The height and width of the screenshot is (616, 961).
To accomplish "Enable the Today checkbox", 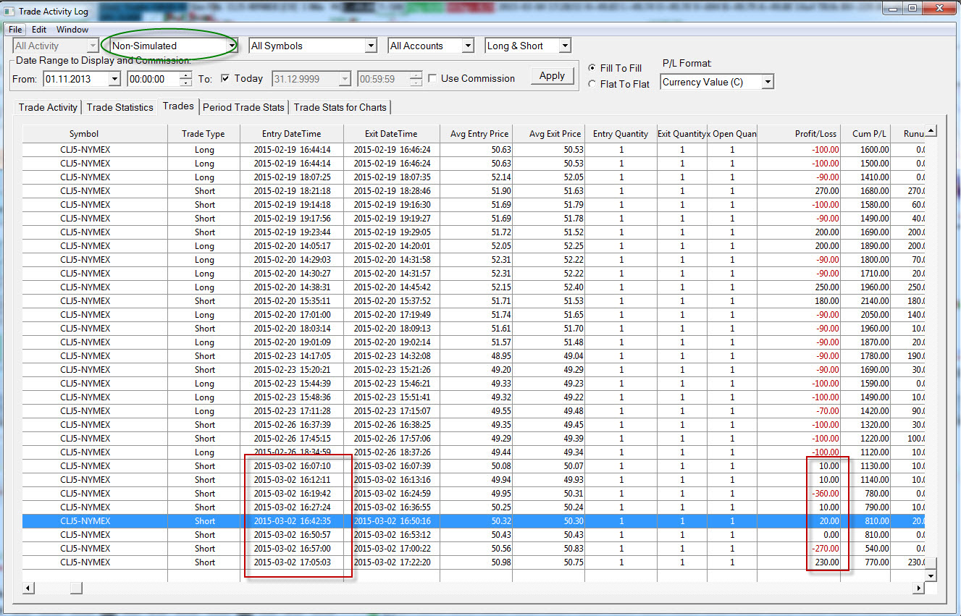I will [225, 78].
